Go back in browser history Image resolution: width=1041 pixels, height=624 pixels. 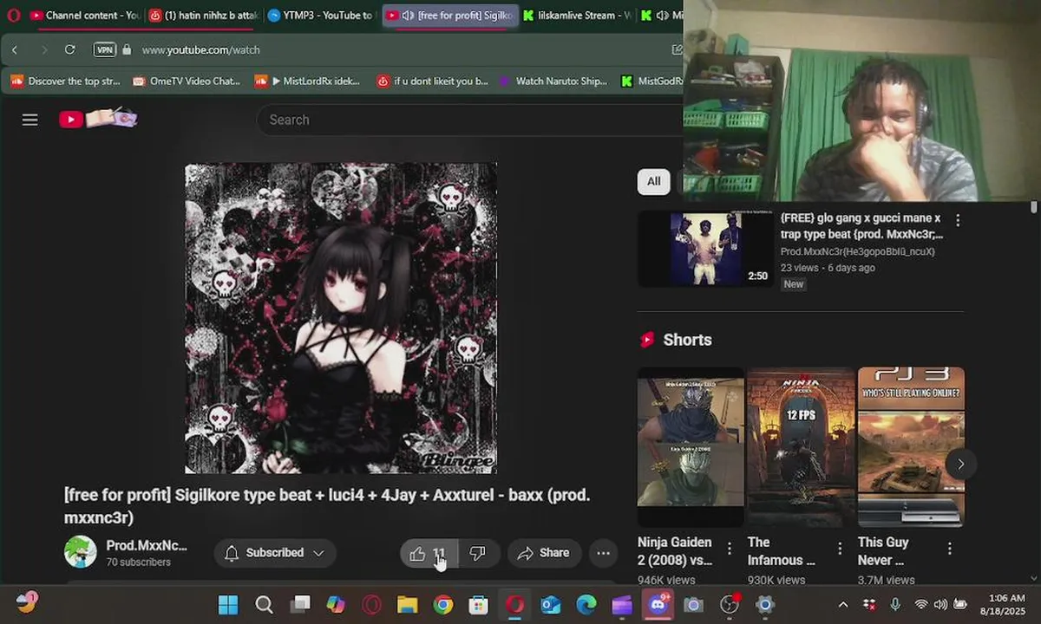pyautogui.click(x=15, y=50)
